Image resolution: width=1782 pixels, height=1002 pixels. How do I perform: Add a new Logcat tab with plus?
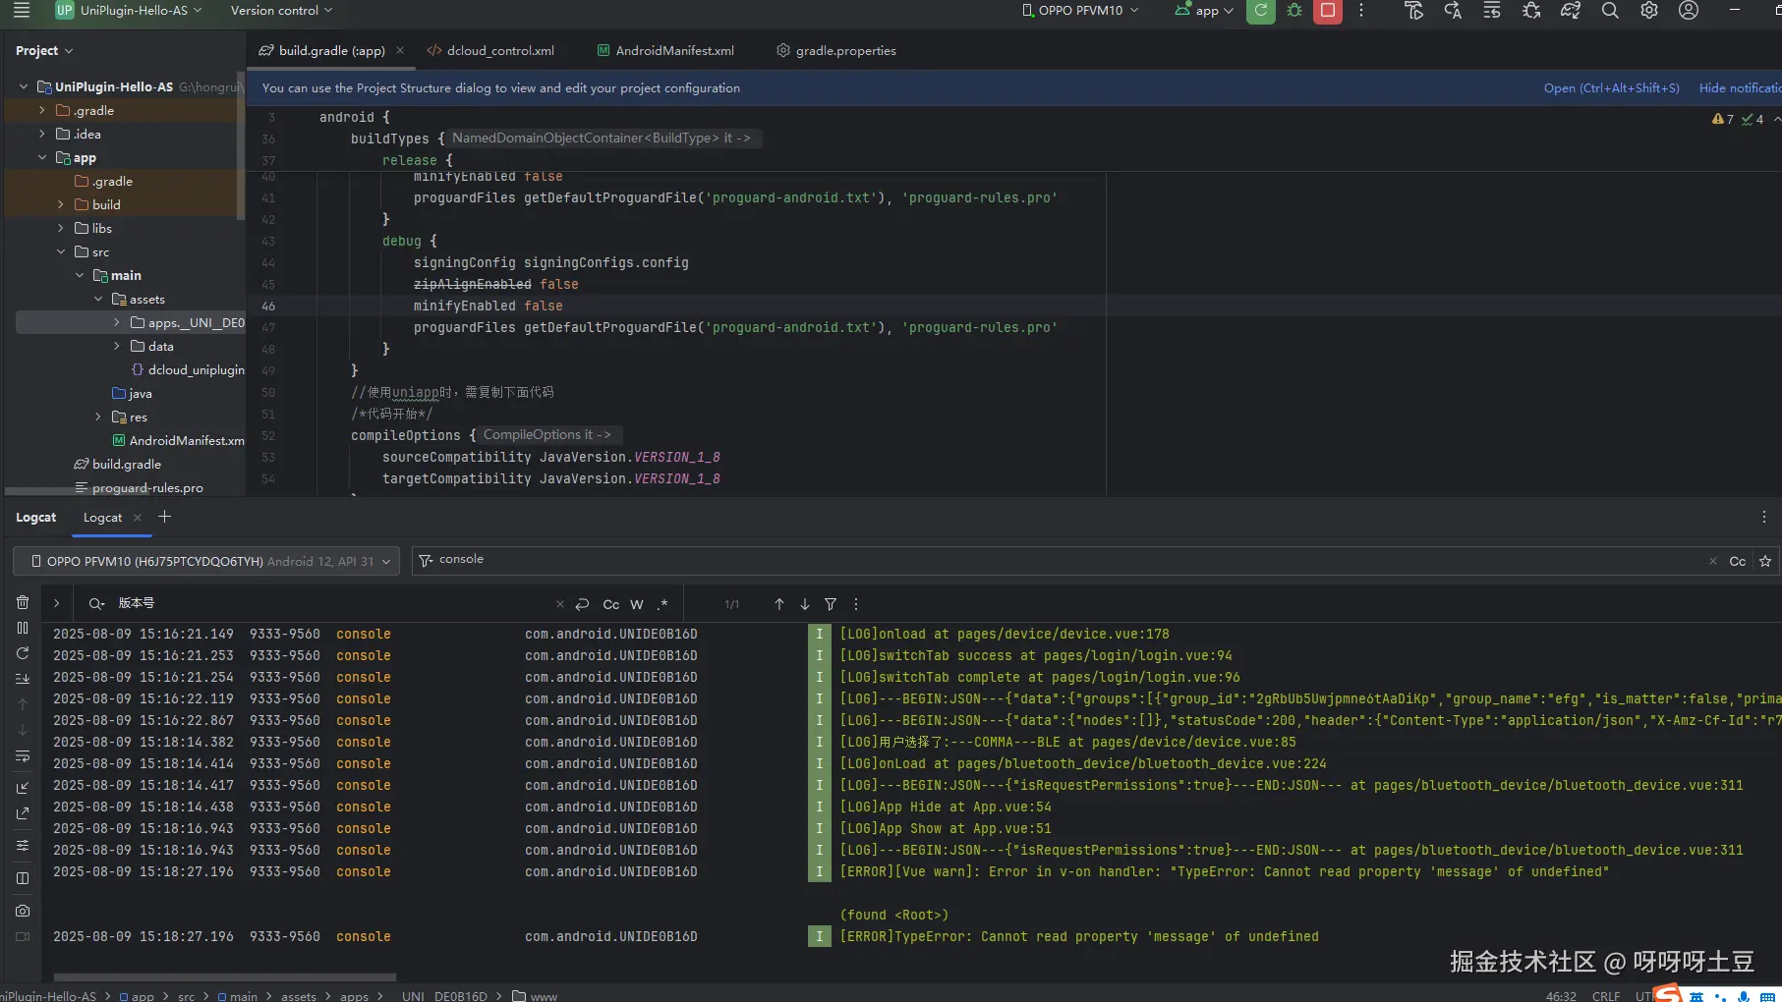coord(164,517)
